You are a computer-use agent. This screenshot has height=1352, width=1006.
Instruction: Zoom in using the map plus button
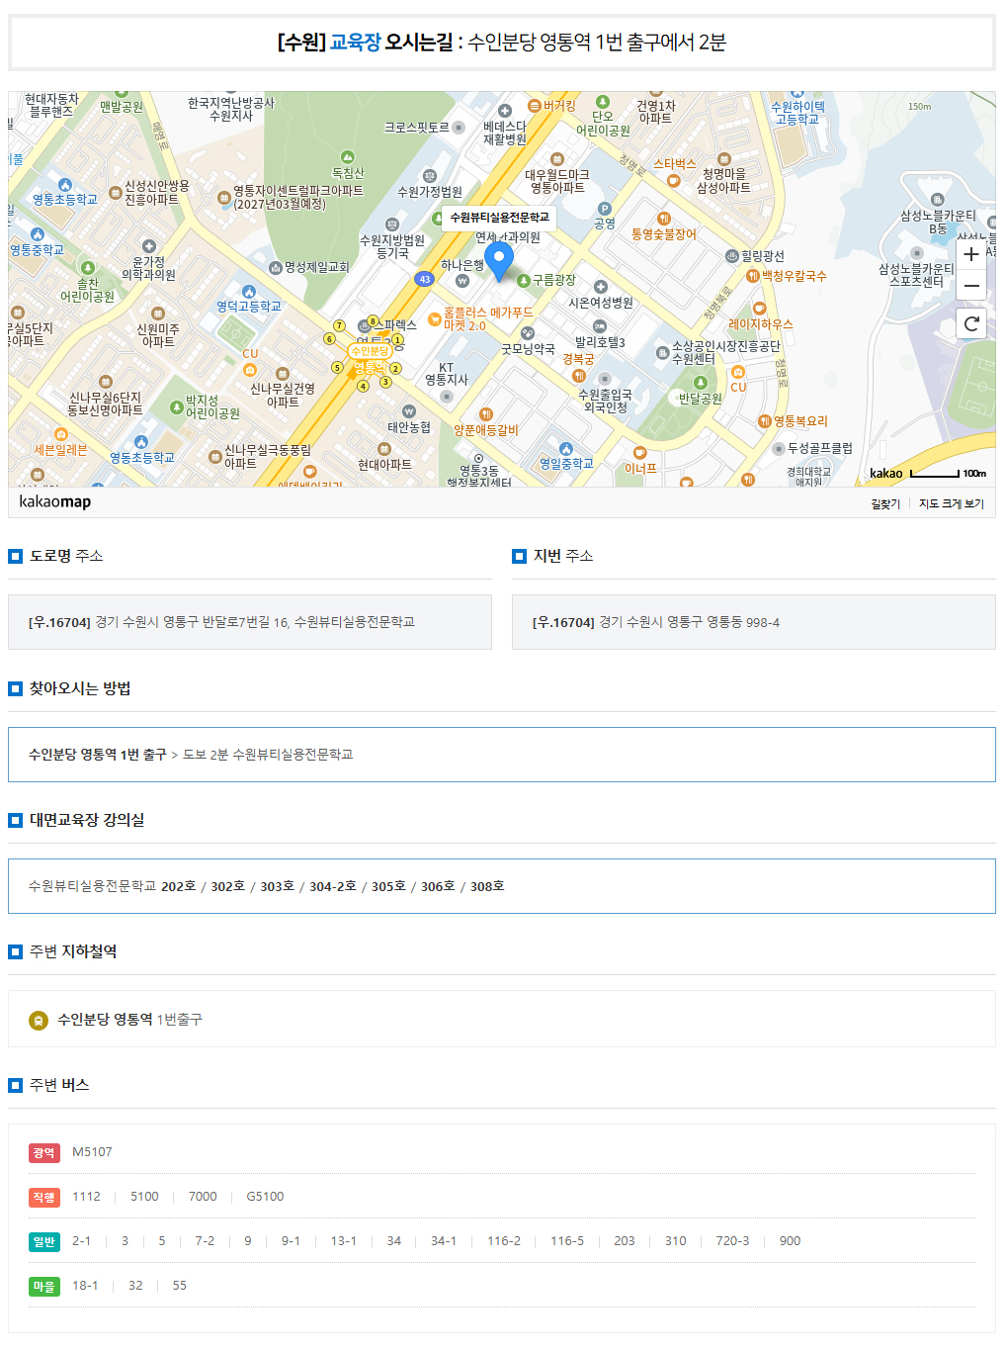971,254
